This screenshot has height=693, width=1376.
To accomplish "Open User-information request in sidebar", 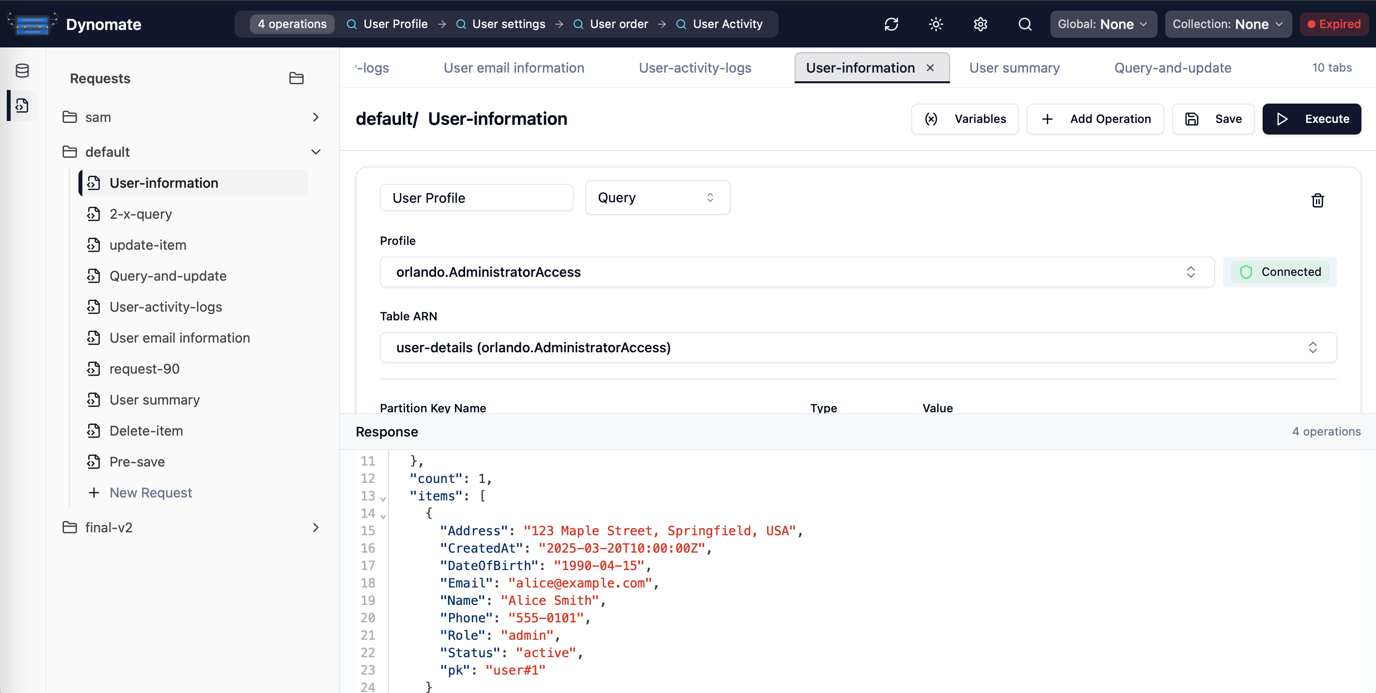I will pos(193,183).
